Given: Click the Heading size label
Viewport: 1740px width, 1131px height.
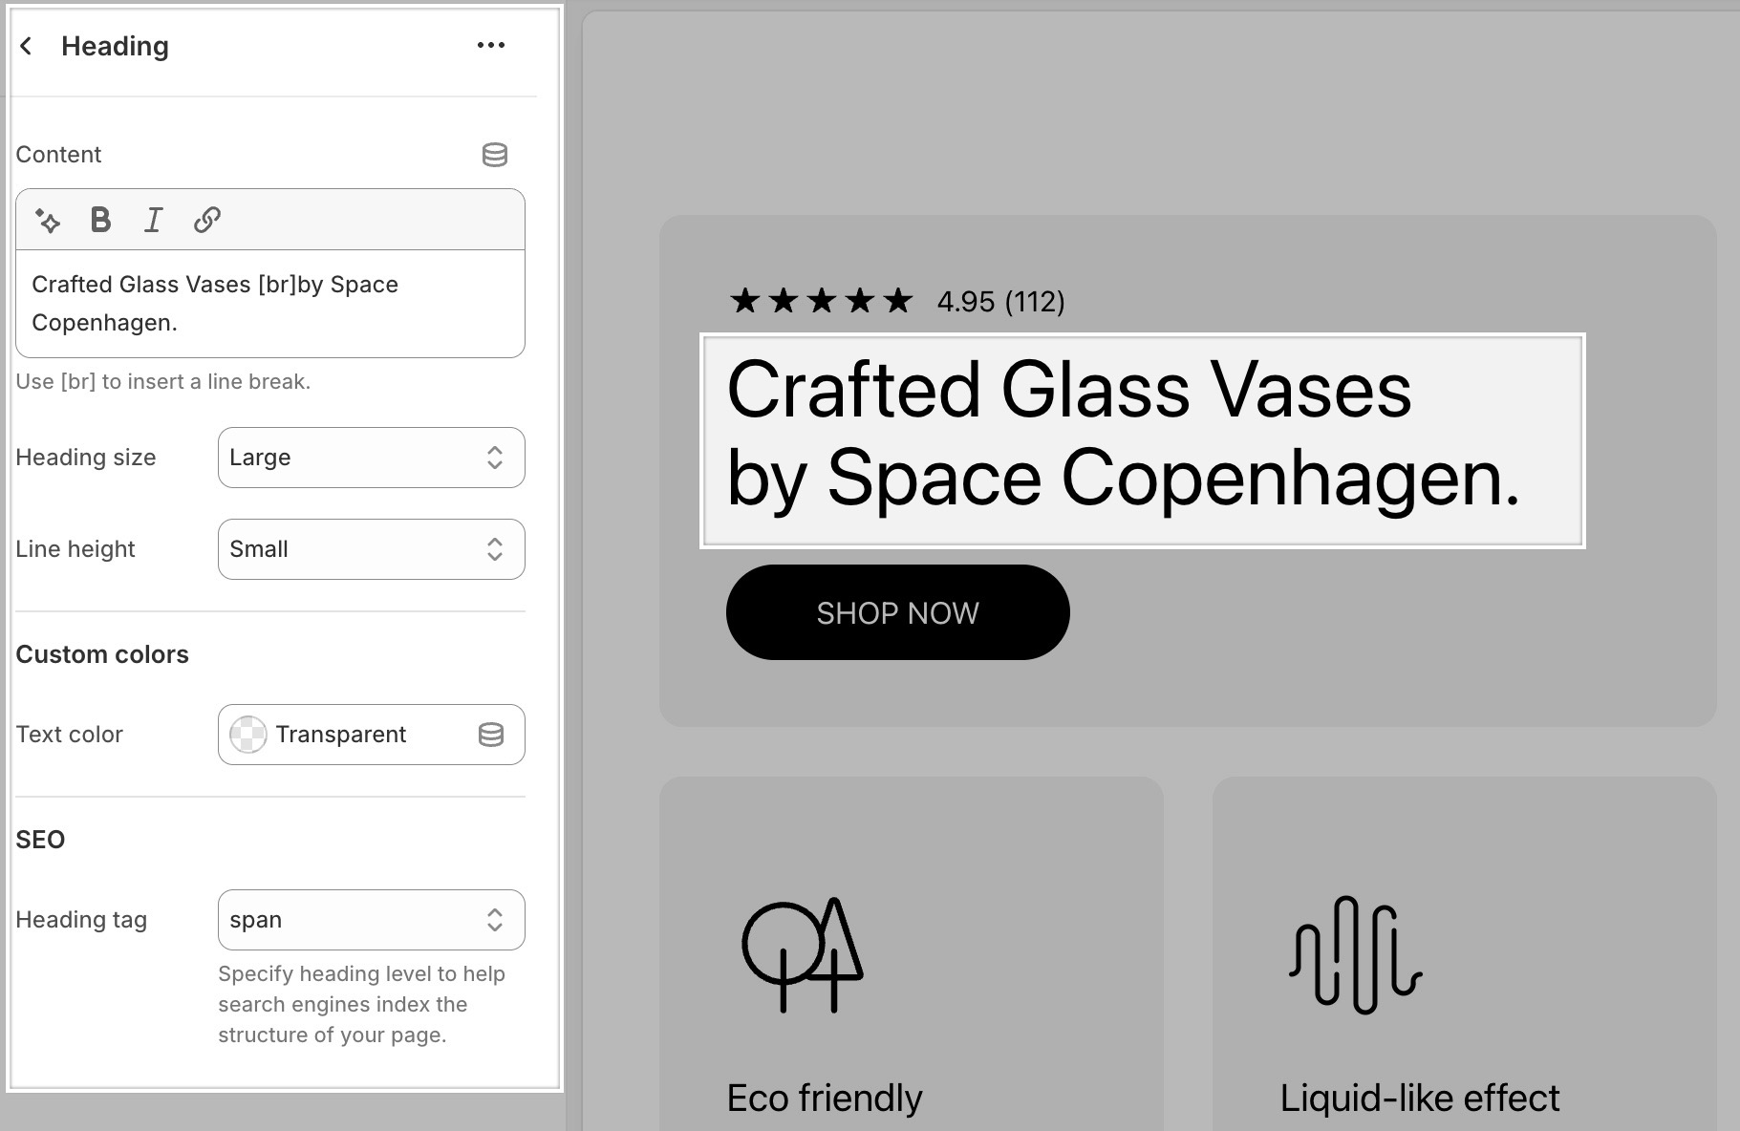Looking at the screenshot, I should coord(86,458).
